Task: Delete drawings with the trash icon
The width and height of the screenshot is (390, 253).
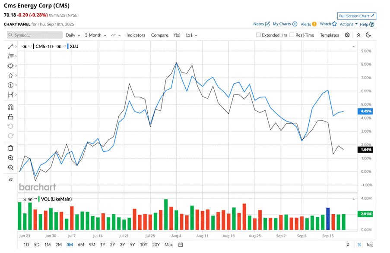Action: point(10,148)
